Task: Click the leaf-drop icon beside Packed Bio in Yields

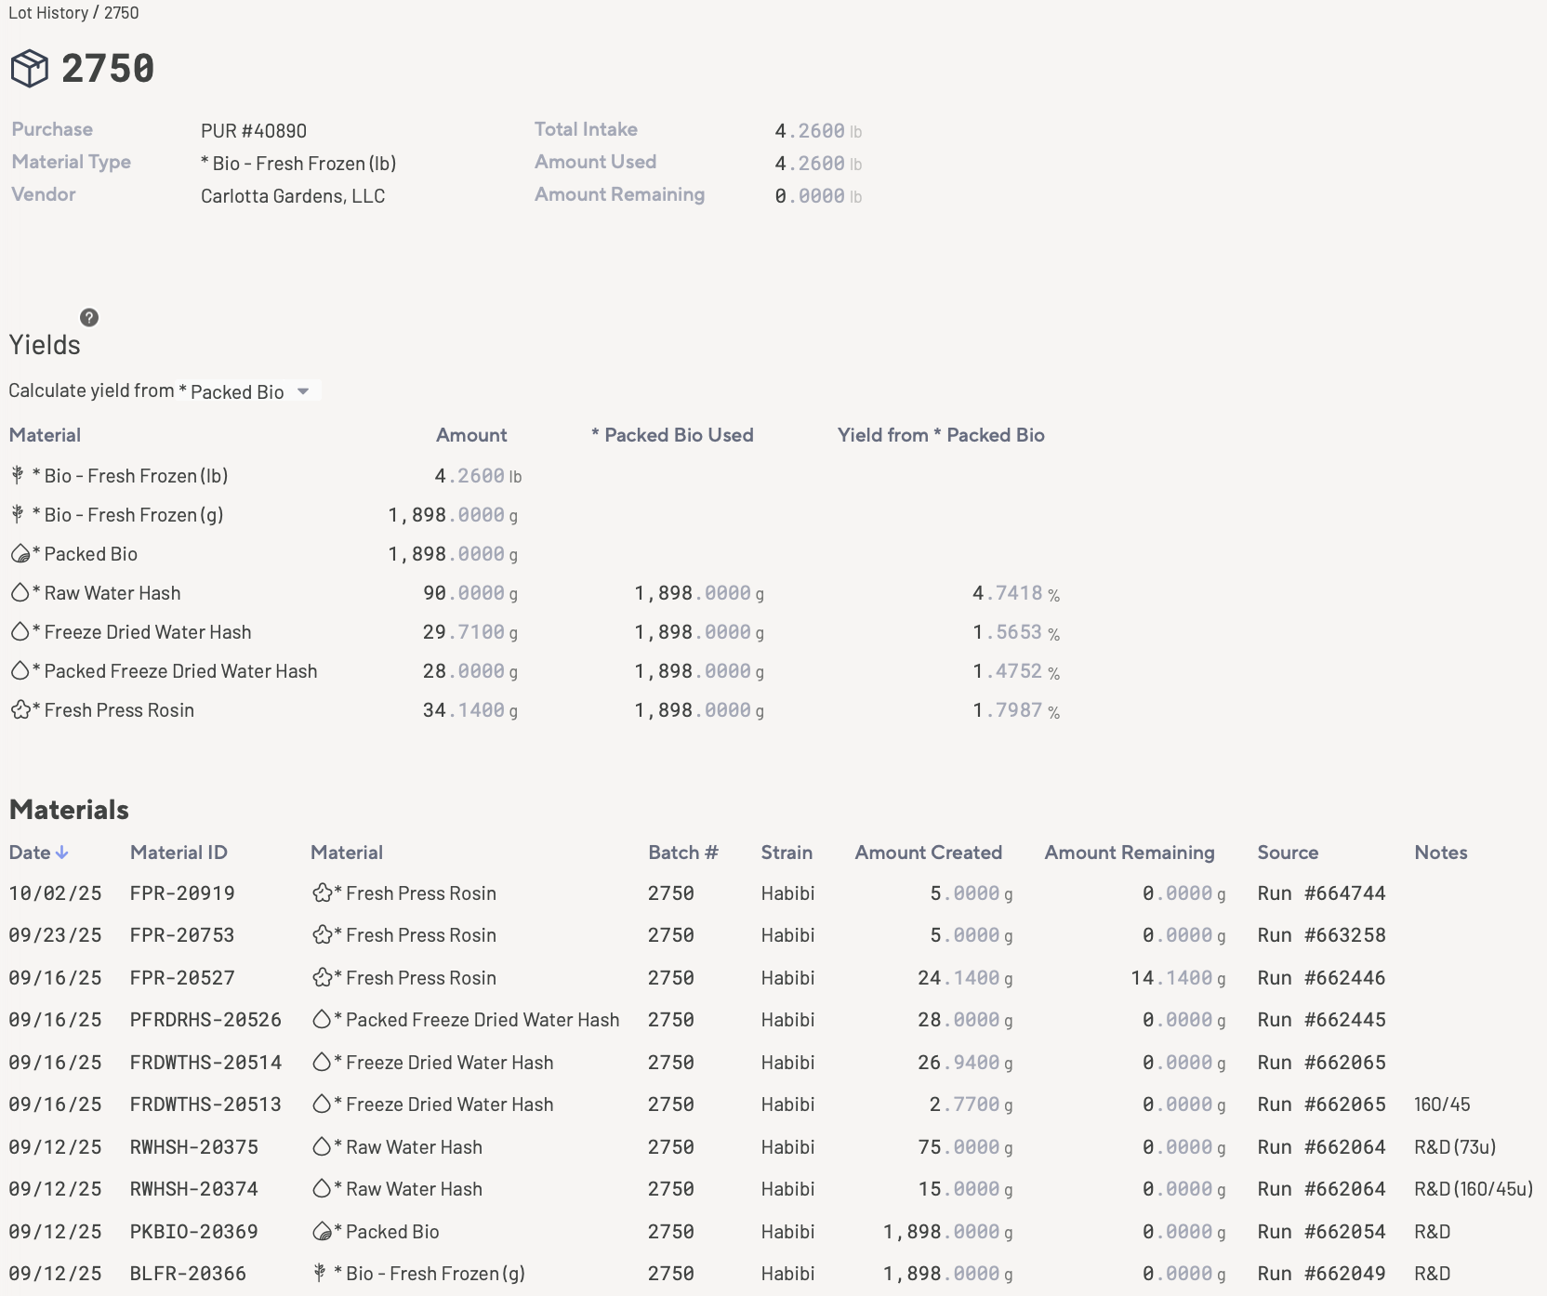Action: tap(20, 554)
